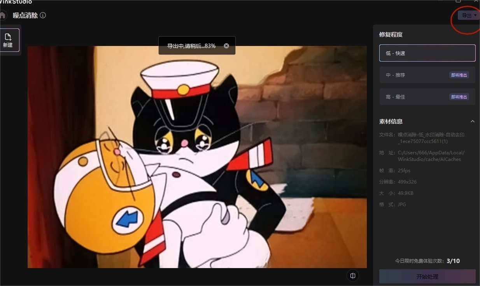Click the 即将推出 badge on 中 - 推荐
The height and width of the screenshot is (286, 480).
point(459,75)
